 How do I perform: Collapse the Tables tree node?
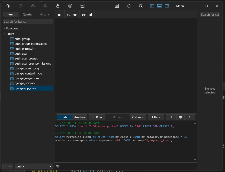point(4,34)
